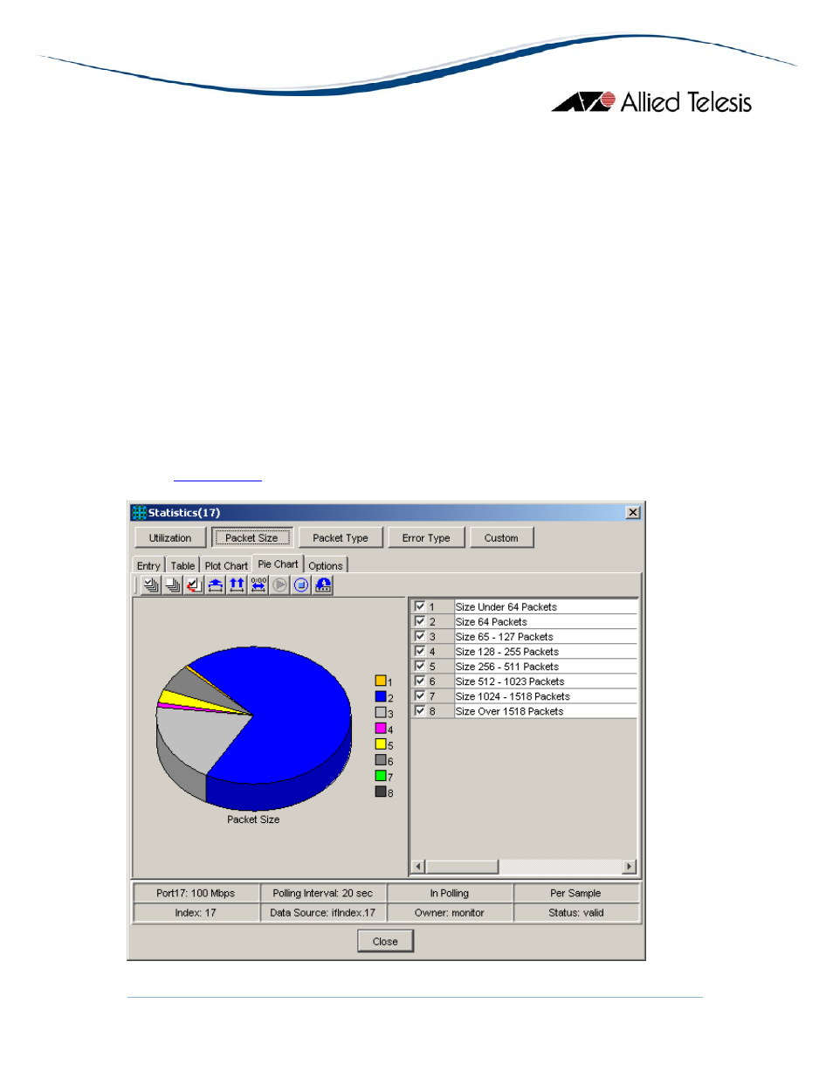The image size is (833, 1079).
Task: Toggle checkbox for Size 512 - 1023 Packets
Action: 420,681
